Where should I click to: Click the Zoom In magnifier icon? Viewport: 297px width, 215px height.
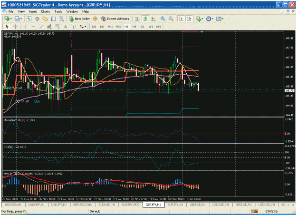pyautogui.click(x=163, y=19)
